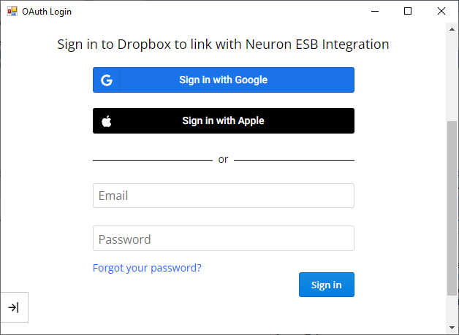Click the vertical scrollbar thumb
This screenshot has height=335, width=459.
click(452, 208)
